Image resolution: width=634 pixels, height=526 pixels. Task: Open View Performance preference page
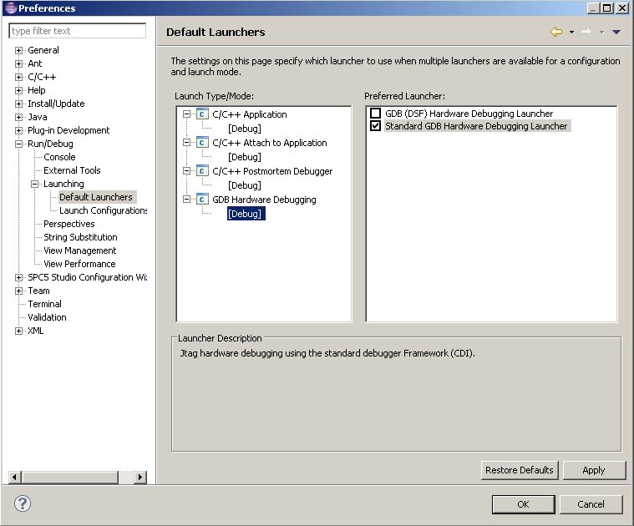79,263
